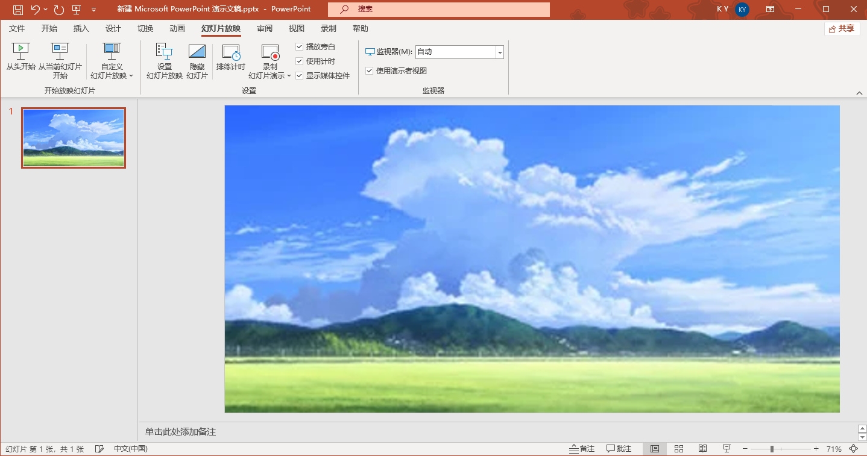
Task: Fit slide to current window icon
Action: (854, 449)
